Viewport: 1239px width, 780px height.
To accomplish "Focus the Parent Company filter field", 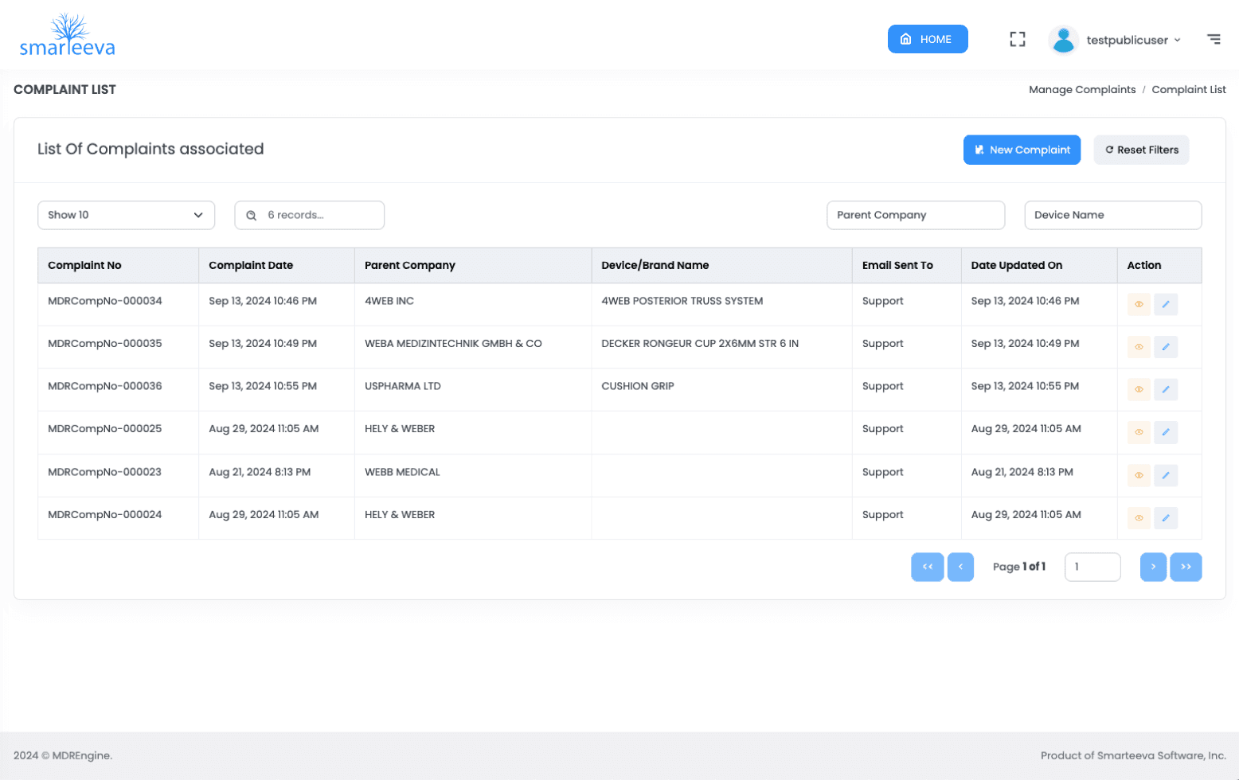I will click(916, 215).
